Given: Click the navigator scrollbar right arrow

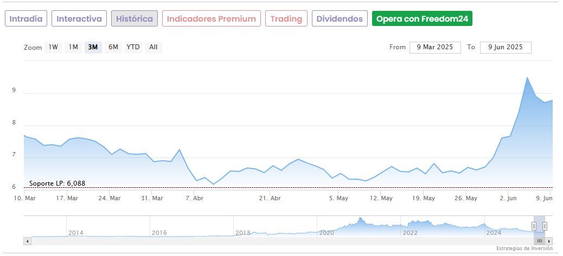Looking at the screenshot, I should tap(549, 241).
